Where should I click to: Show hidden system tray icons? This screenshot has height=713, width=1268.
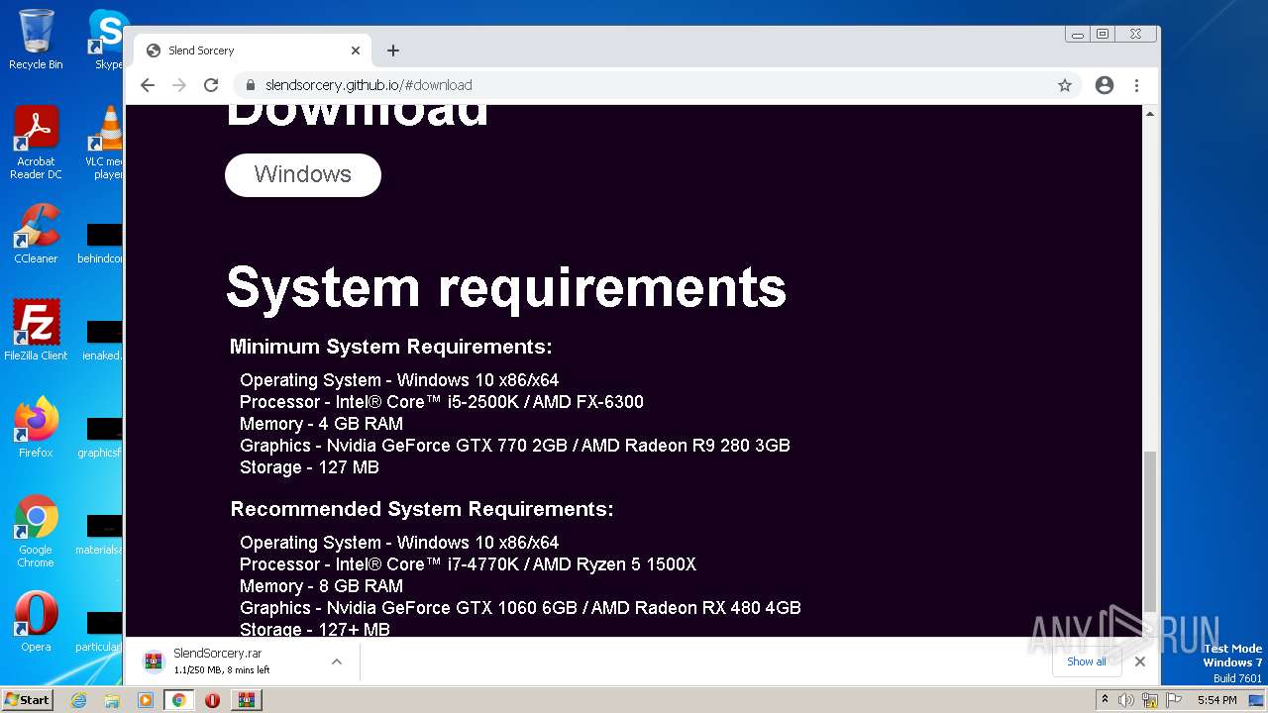pyautogui.click(x=1105, y=700)
